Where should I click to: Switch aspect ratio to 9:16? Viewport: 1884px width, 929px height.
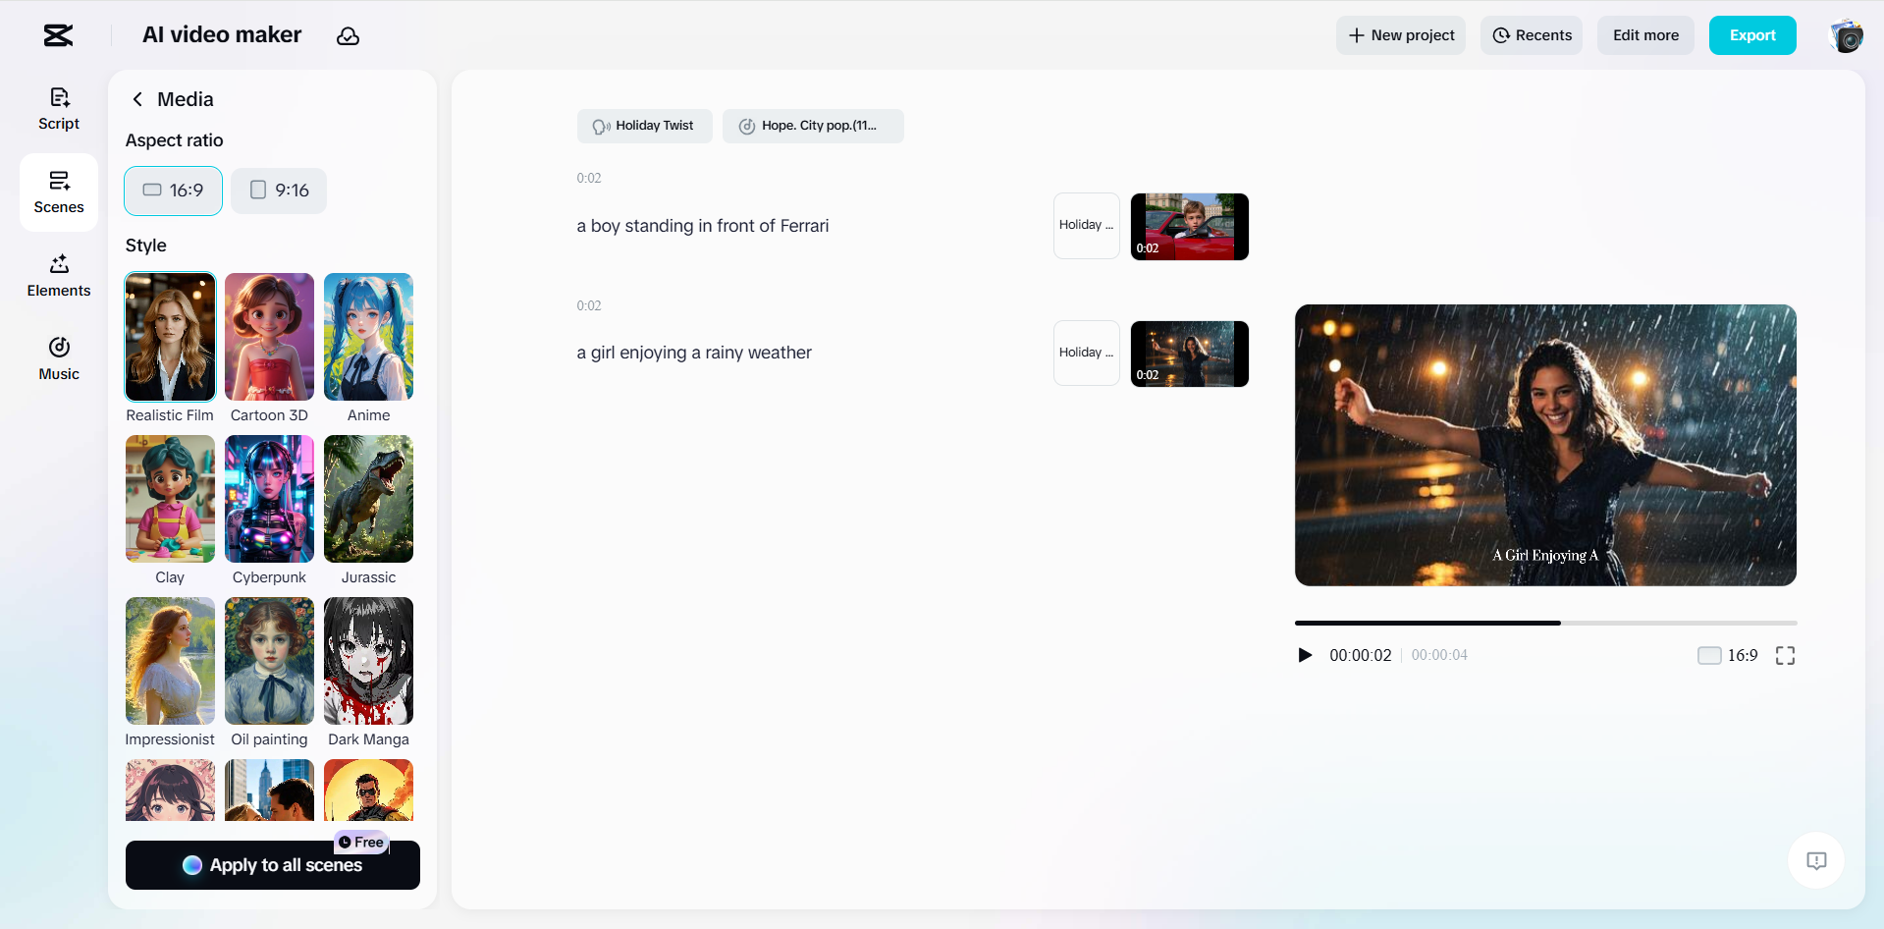coord(279,191)
